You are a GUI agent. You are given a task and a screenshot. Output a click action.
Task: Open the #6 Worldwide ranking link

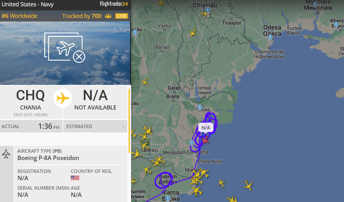click(20, 16)
